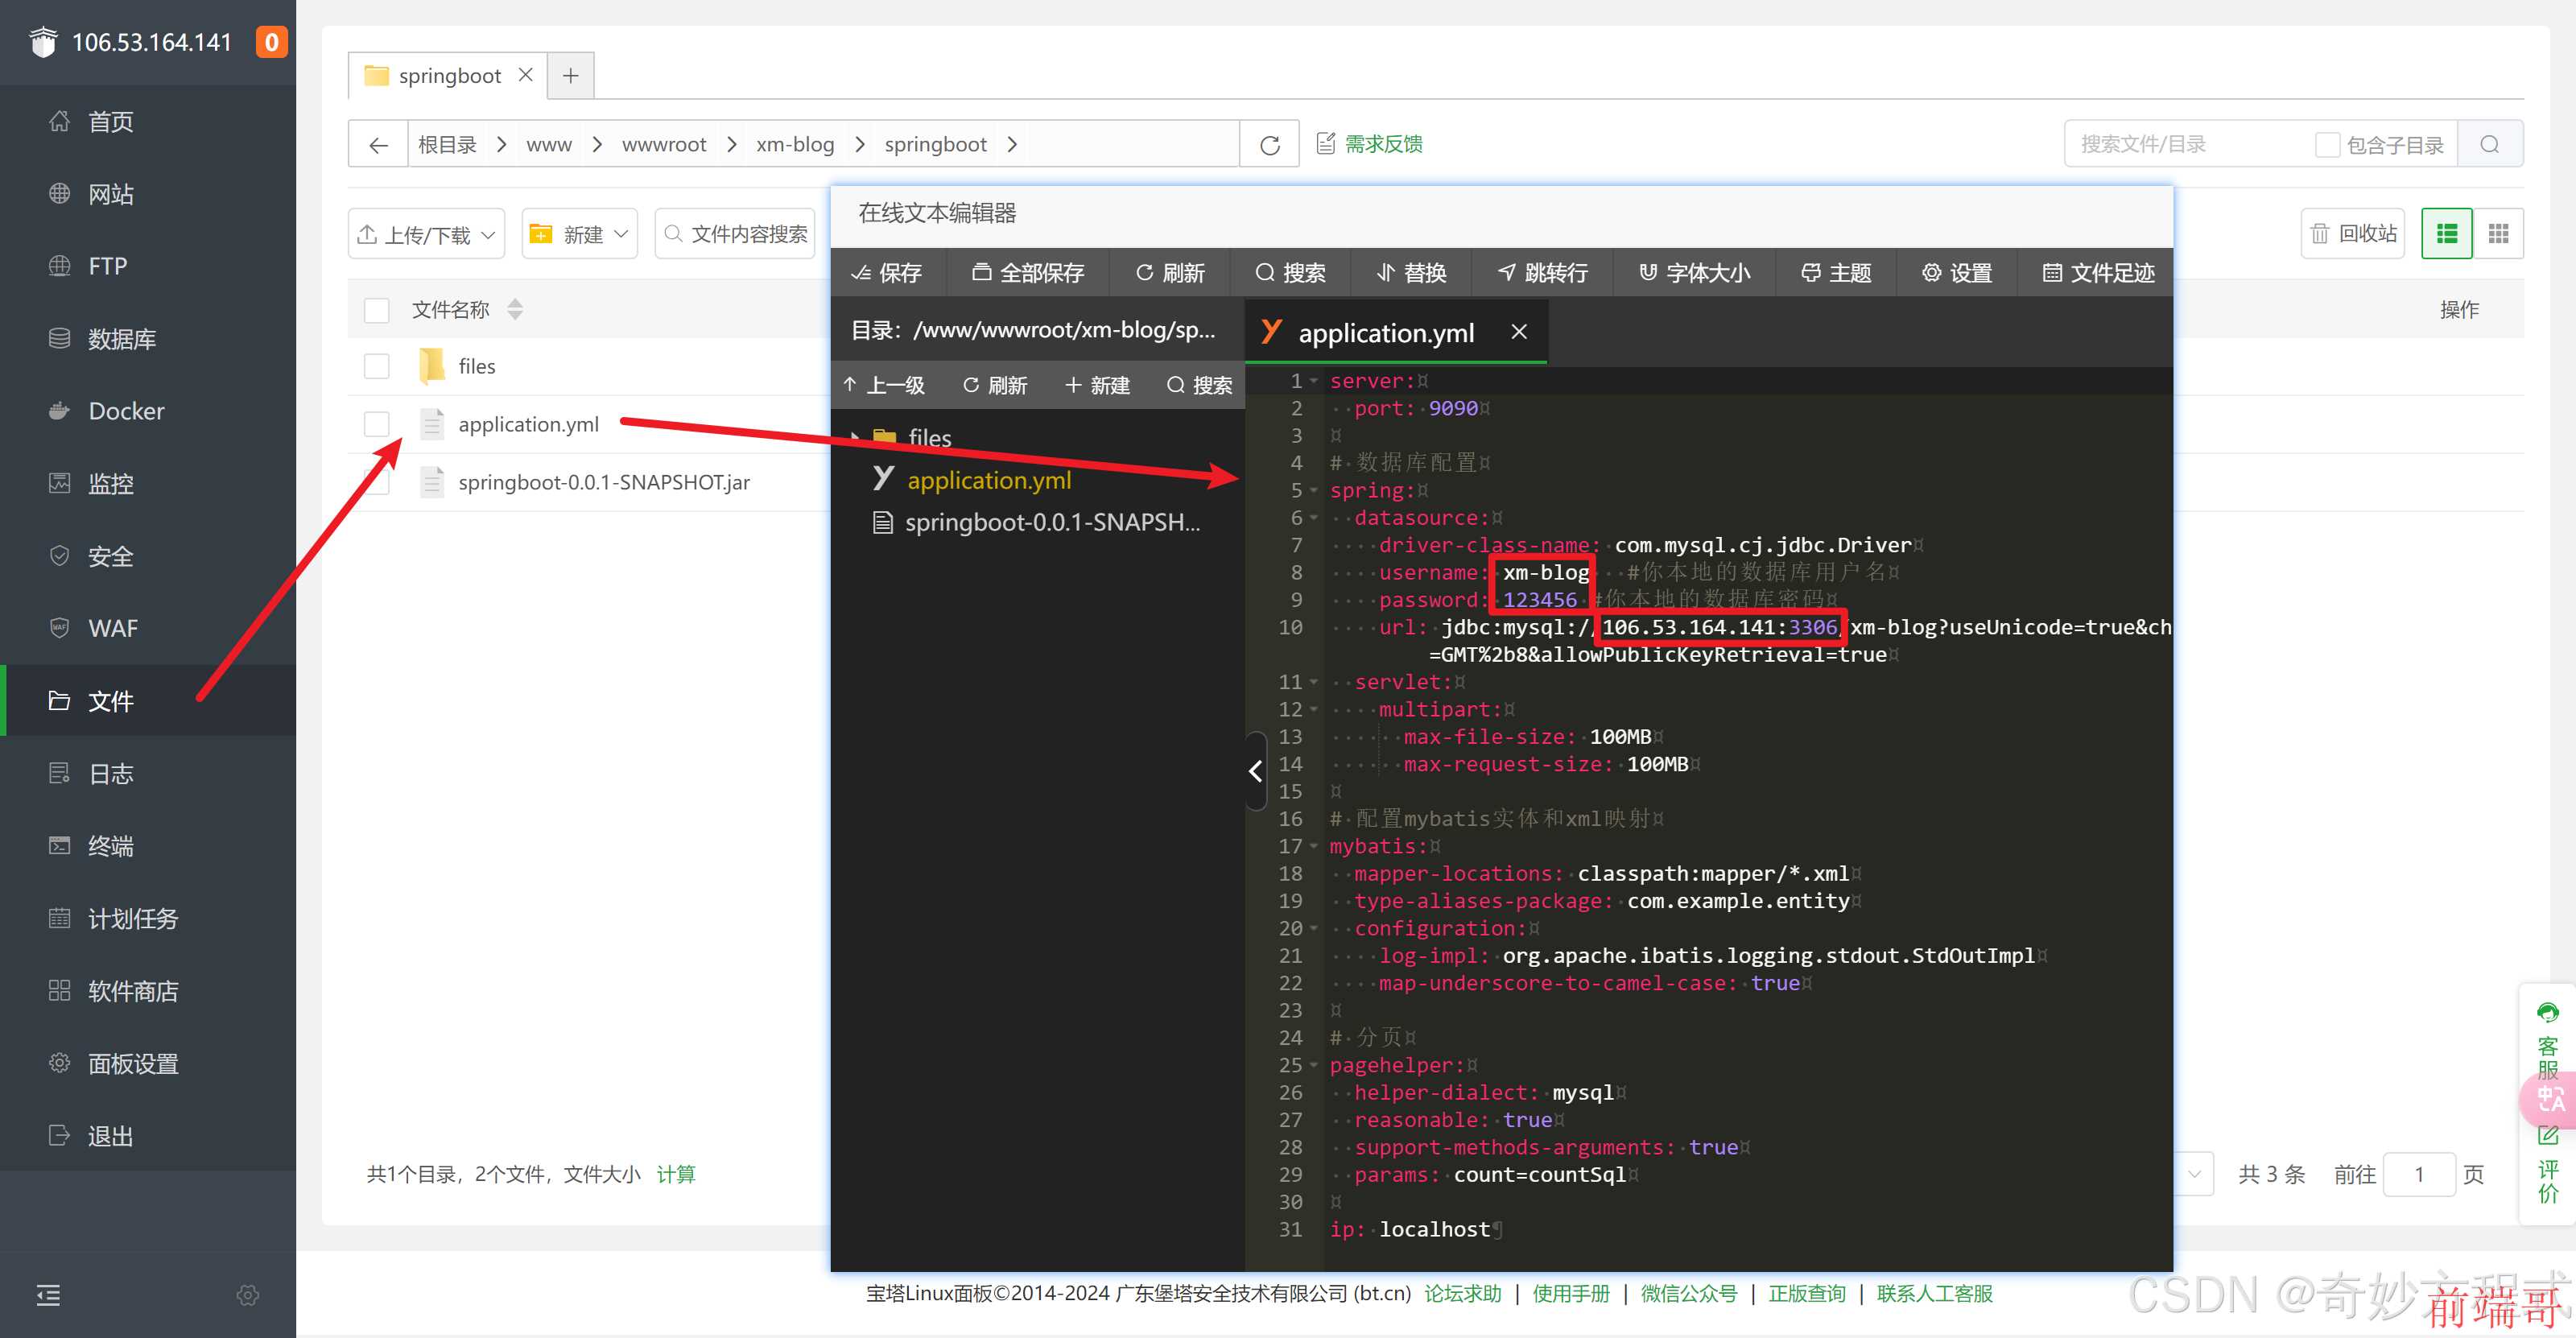Fold the server: block at line 1
The width and height of the screenshot is (2576, 1338).
[x=1314, y=381]
